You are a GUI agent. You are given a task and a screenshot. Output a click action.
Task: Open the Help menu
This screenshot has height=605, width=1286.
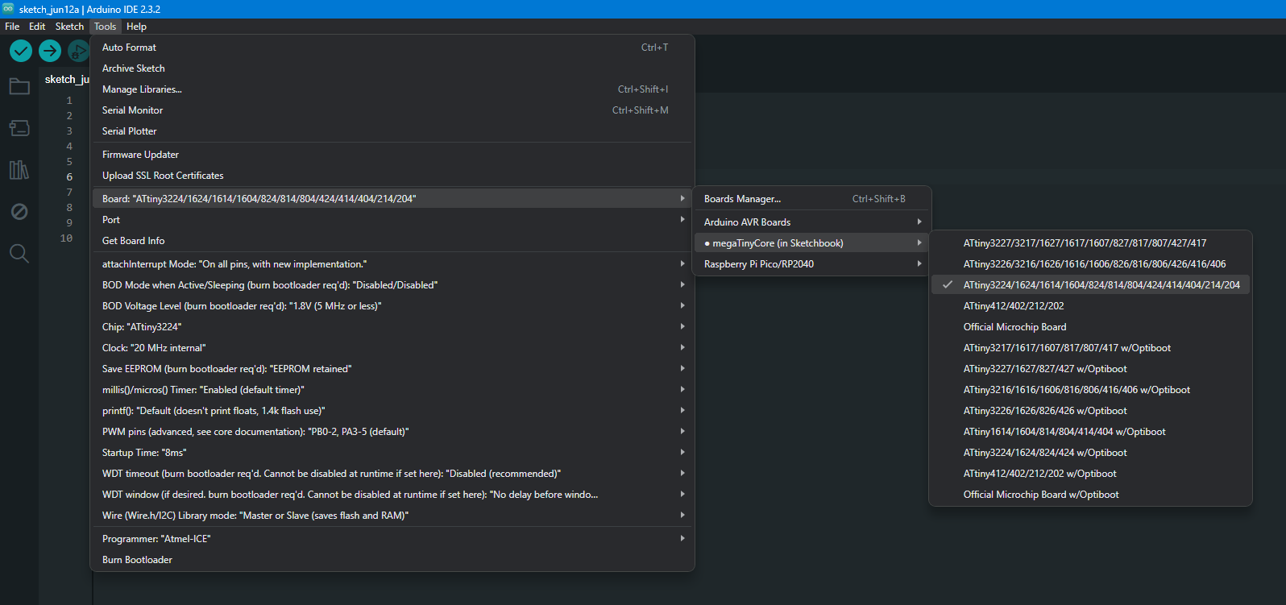pyautogui.click(x=137, y=27)
